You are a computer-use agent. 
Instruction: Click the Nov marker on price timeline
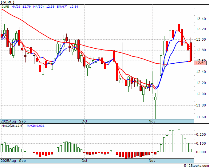click(152, 121)
